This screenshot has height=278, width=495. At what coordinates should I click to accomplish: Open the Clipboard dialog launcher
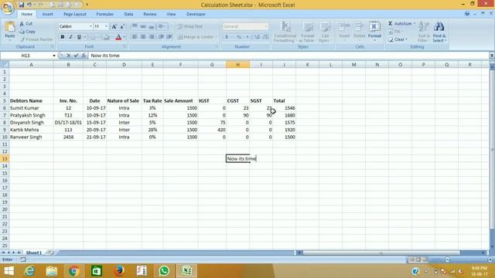pyautogui.click(x=53, y=46)
